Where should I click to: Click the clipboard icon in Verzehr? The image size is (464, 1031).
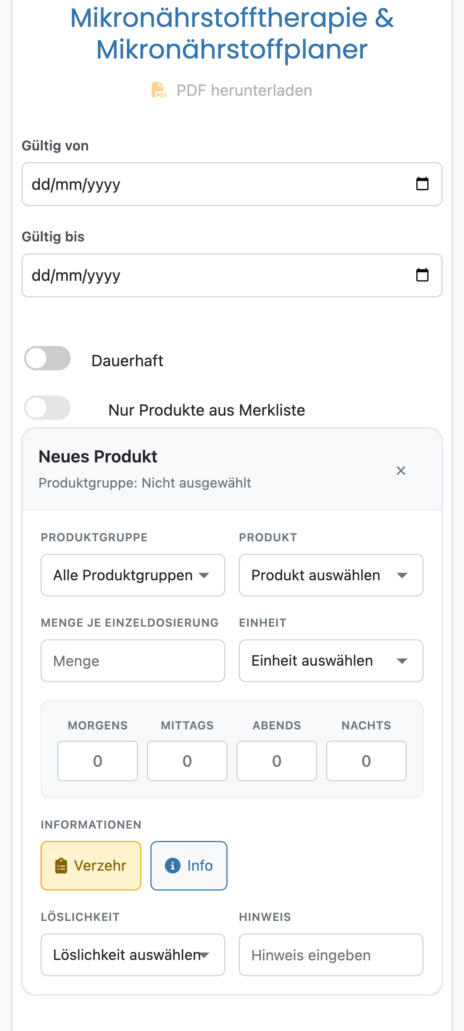click(61, 865)
